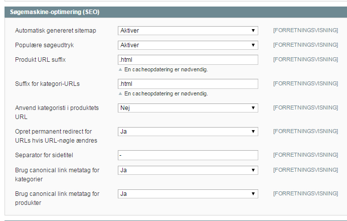The width and height of the screenshot is (347, 221).
Task: Click the Automatisk genereret sitemap label
Action: click(x=56, y=31)
